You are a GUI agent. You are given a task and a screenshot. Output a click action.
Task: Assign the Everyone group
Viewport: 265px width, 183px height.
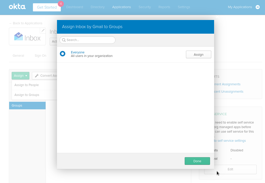[199, 54]
